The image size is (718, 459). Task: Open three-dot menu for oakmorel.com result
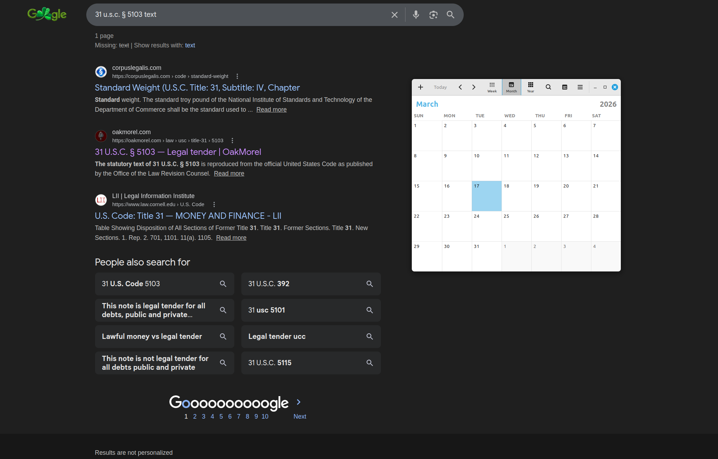click(x=232, y=140)
